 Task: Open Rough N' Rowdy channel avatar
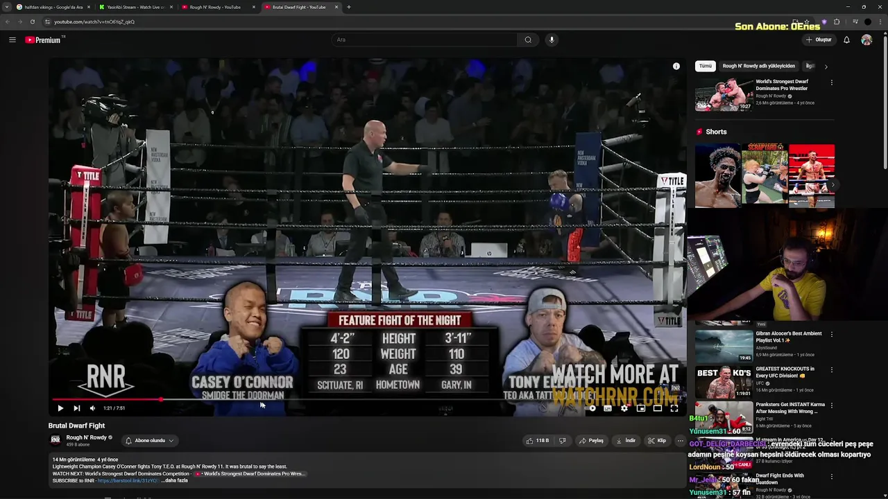coord(55,440)
